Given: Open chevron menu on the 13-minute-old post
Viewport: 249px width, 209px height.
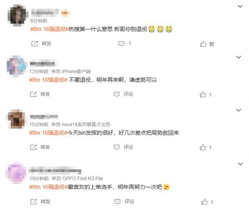Looking at the screenshot, I should [239, 57].
